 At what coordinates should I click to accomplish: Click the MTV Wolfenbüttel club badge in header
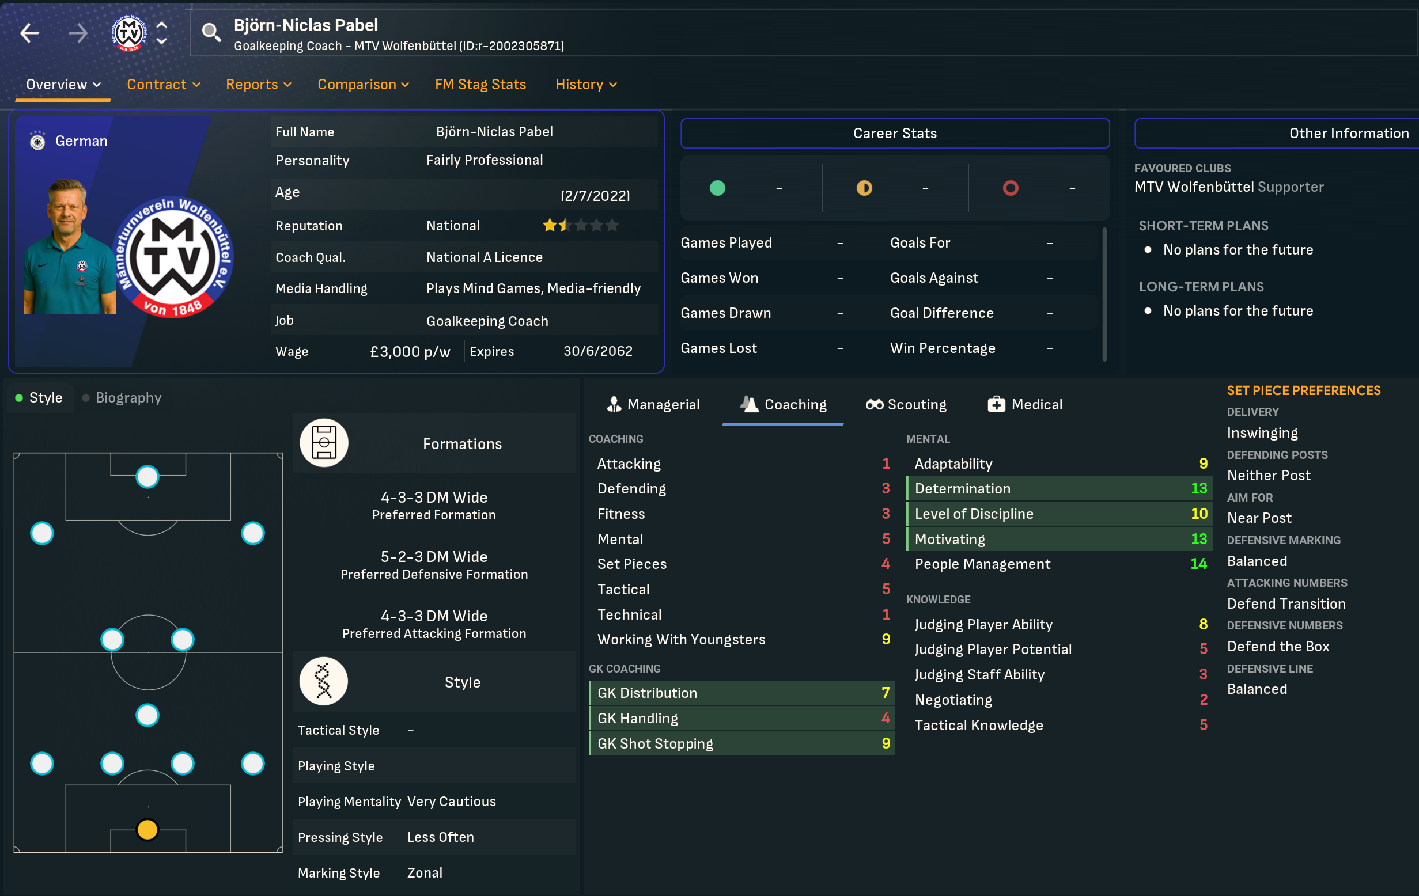[x=129, y=33]
